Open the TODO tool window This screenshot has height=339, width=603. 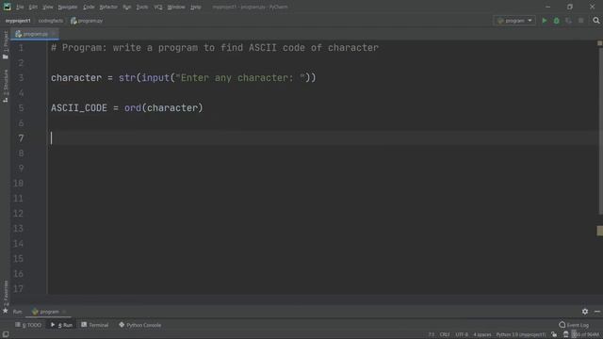pos(28,325)
